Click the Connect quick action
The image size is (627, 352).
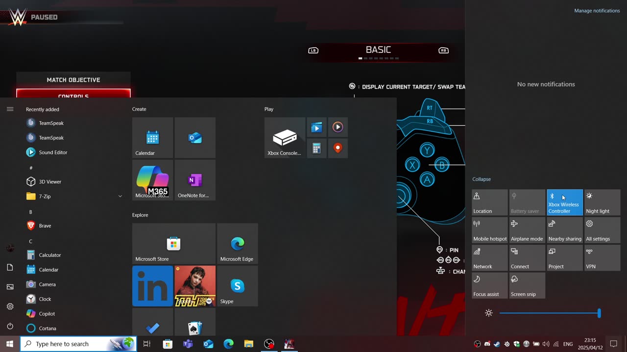(x=527, y=258)
